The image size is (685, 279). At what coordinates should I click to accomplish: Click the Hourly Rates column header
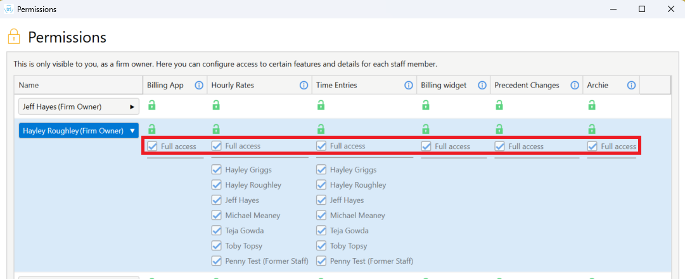(260, 85)
